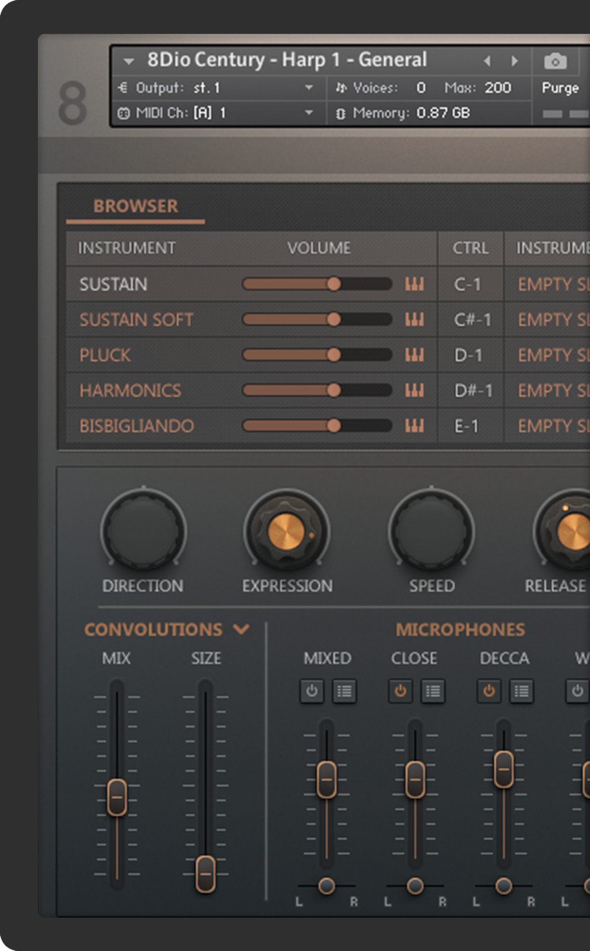Click the keyboard icon in PLUCK row
Image resolution: width=590 pixels, height=951 pixels.
414,355
